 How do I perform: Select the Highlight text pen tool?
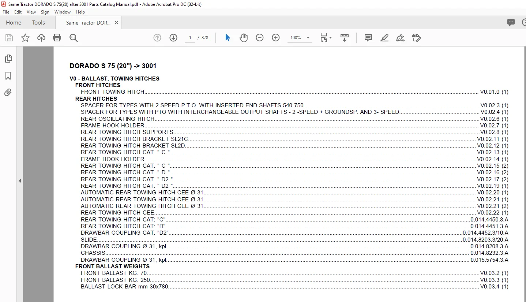pos(384,38)
